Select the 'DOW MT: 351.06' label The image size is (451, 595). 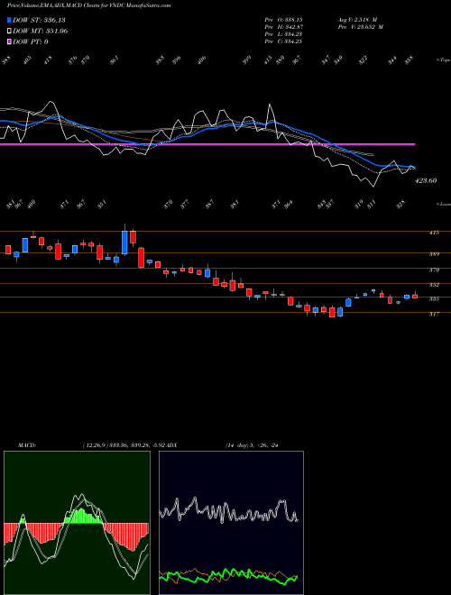(41, 31)
